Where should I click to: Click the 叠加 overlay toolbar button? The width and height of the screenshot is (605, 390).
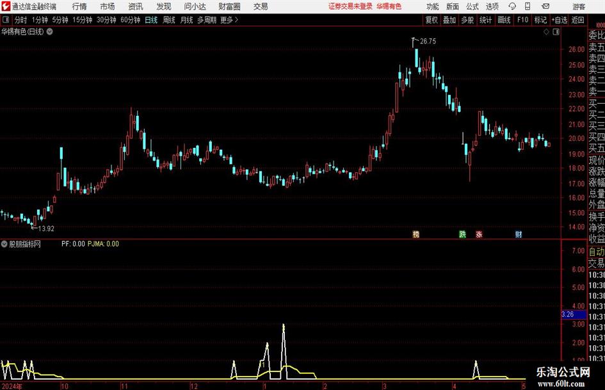coord(449,20)
